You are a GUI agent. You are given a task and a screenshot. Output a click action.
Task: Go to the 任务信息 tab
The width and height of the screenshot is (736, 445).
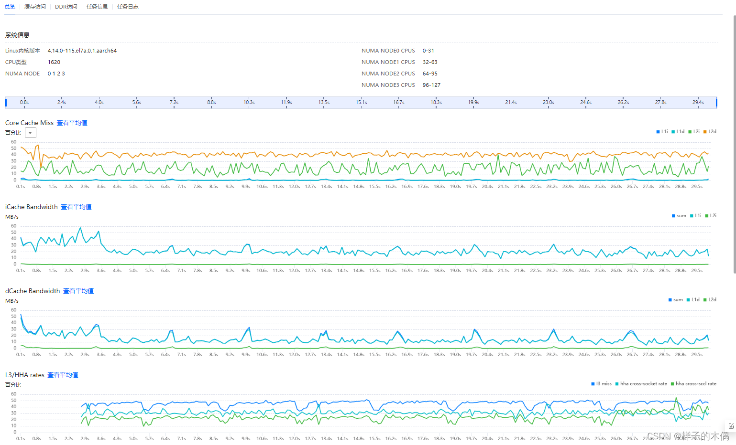click(97, 7)
